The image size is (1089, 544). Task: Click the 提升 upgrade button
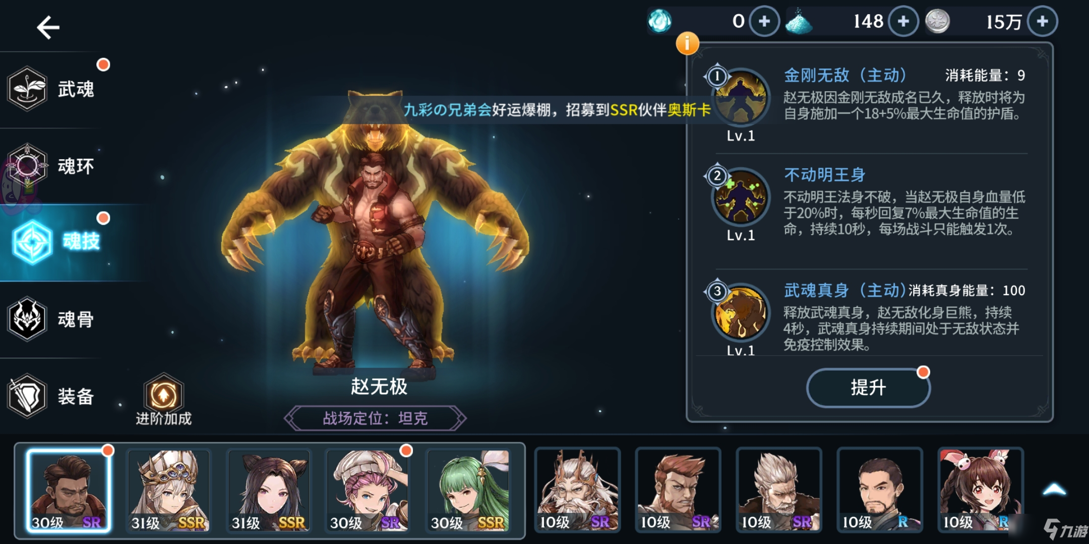point(868,387)
